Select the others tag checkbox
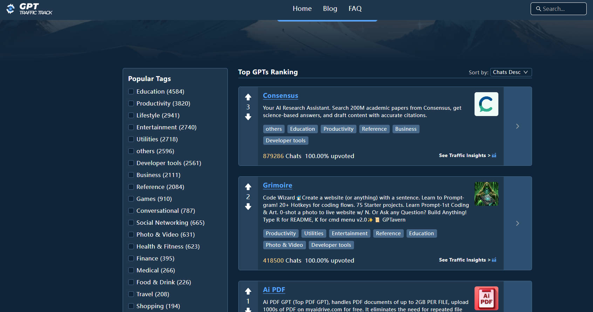This screenshot has width=593, height=312. tap(131, 151)
